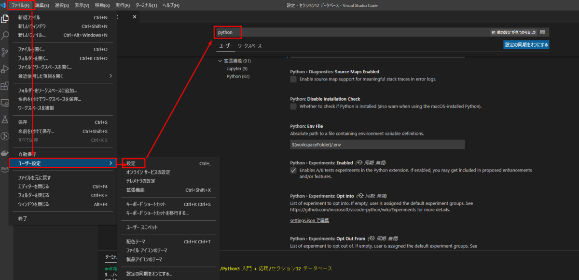Open the ファイル menu
579x280 pixels.
click(19, 5)
